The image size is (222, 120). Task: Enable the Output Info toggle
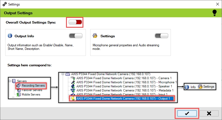75,36
